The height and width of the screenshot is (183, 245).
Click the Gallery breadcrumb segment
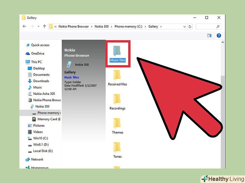point(153,26)
